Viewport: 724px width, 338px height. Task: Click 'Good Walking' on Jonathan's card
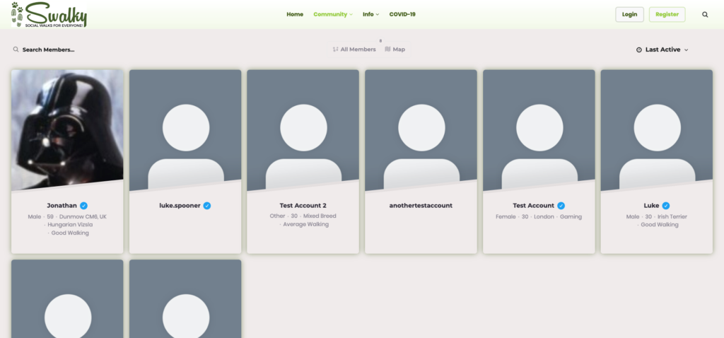pyautogui.click(x=70, y=233)
